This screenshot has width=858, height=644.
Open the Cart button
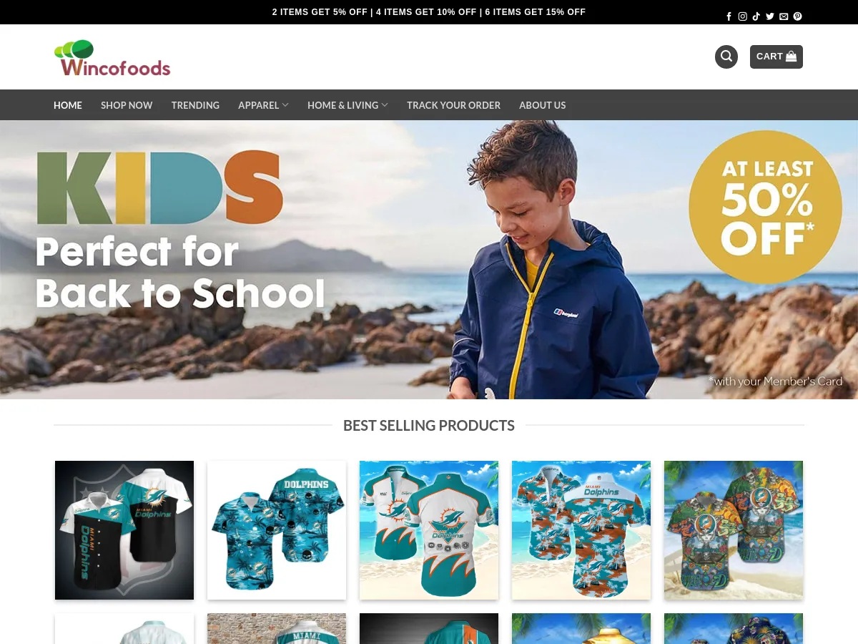click(776, 57)
